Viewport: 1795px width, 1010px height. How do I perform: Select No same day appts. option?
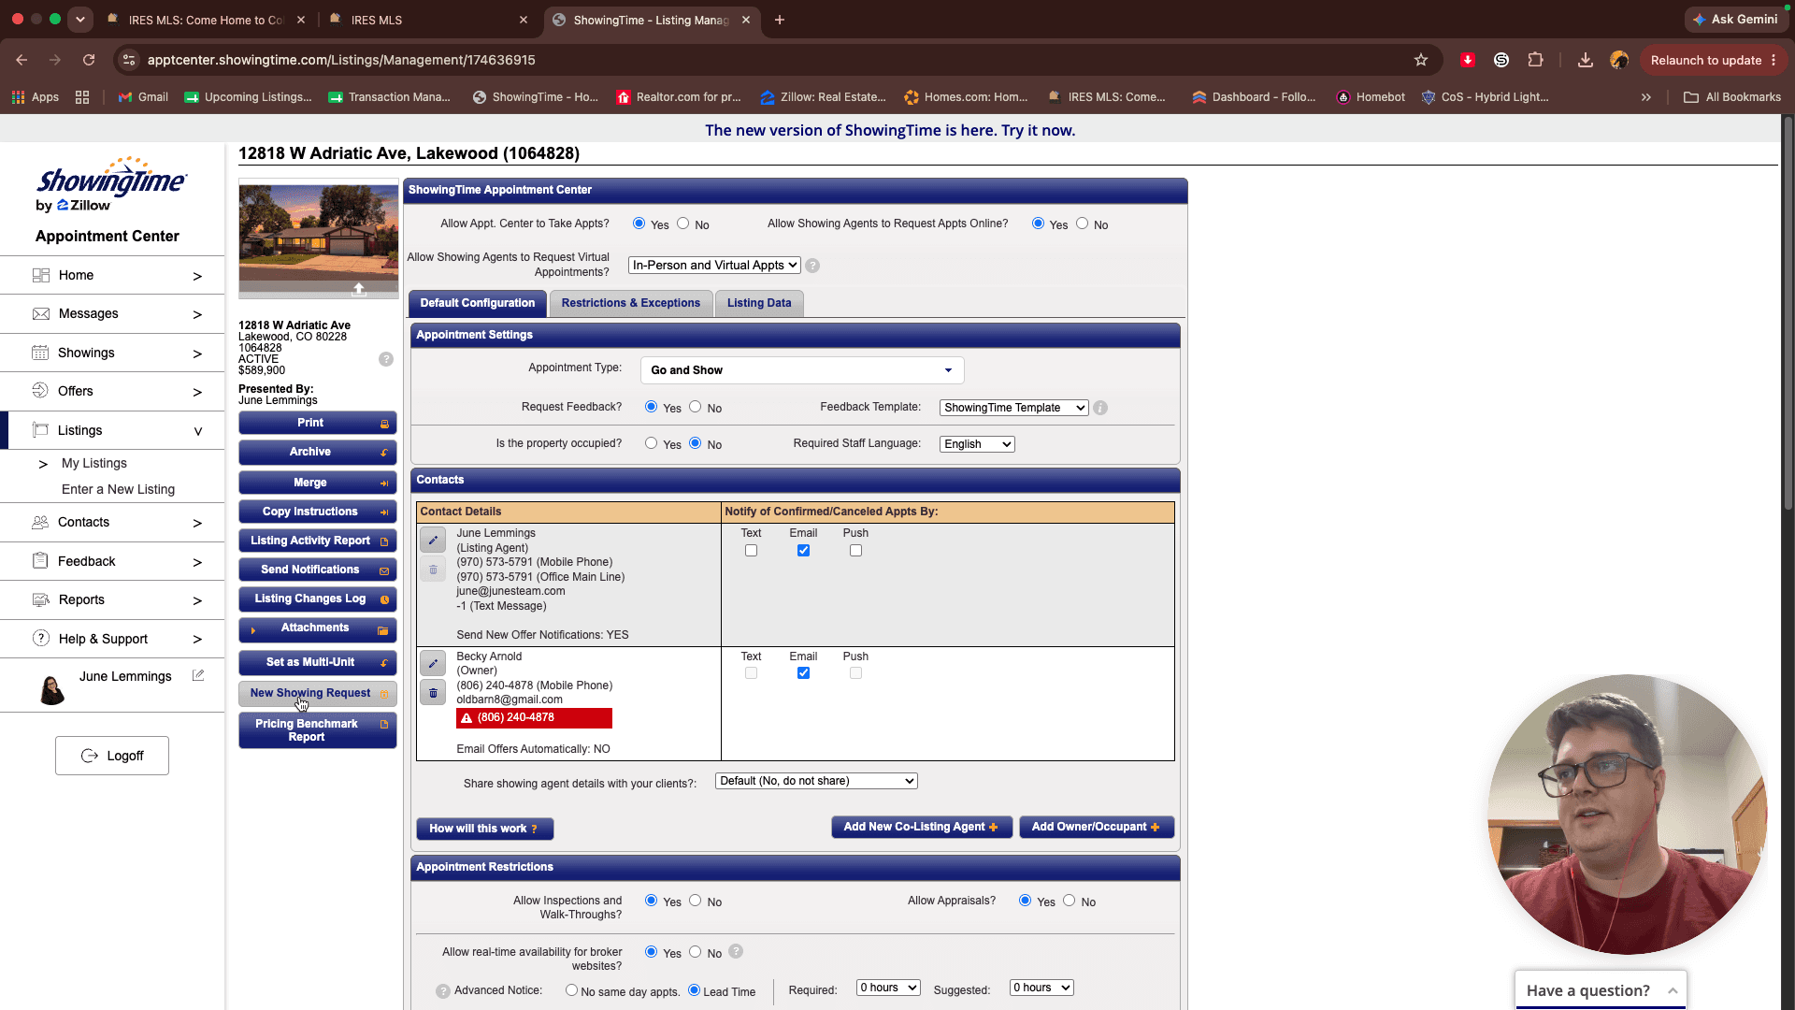[571, 990]
